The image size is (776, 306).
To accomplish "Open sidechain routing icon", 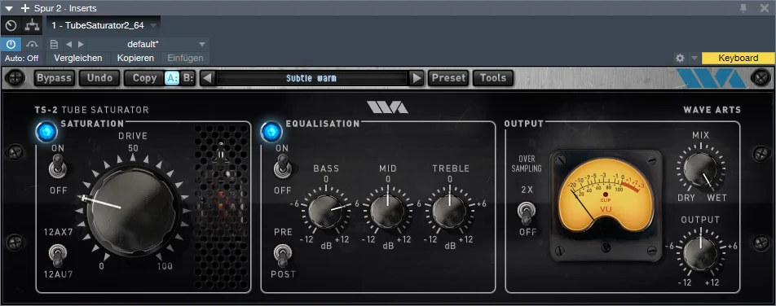I will [x=33, y=25].
